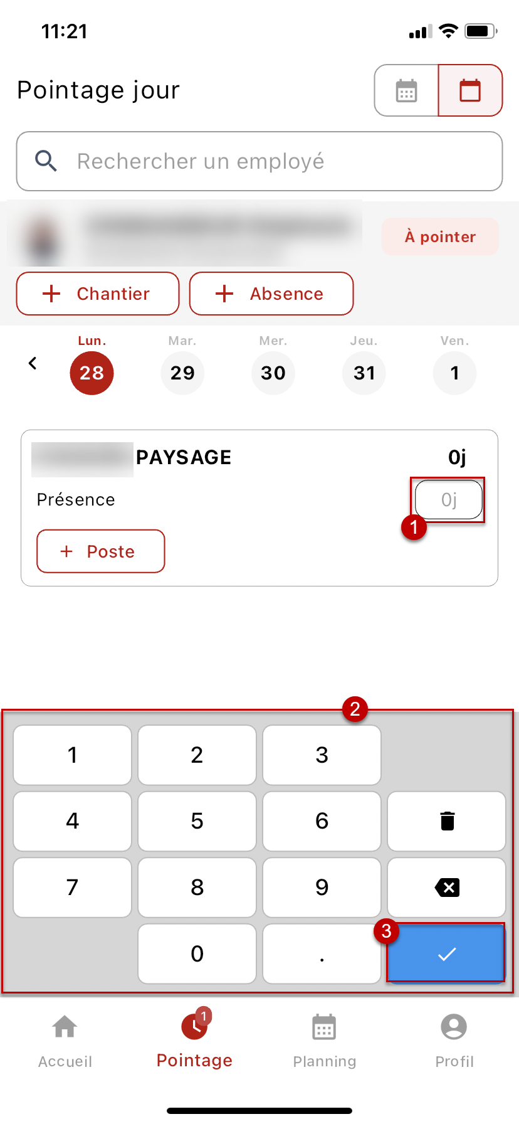Select Tuesday 29 in the week row
This screenshot has height=1124, width=519.
(182, 373)
